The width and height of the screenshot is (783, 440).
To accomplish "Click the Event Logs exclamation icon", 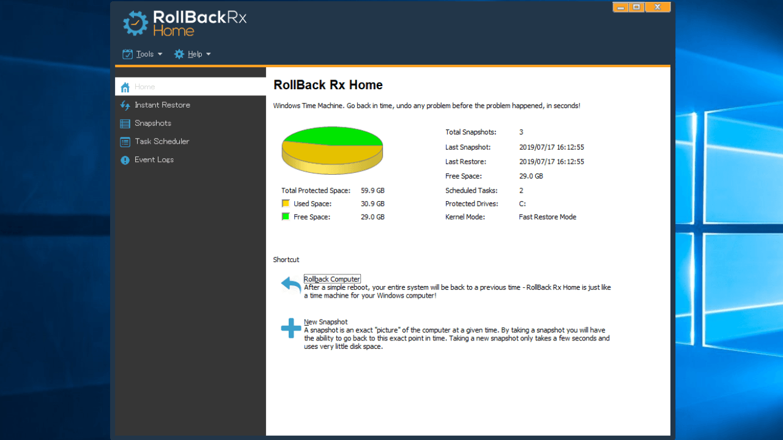I will [125, 160].
